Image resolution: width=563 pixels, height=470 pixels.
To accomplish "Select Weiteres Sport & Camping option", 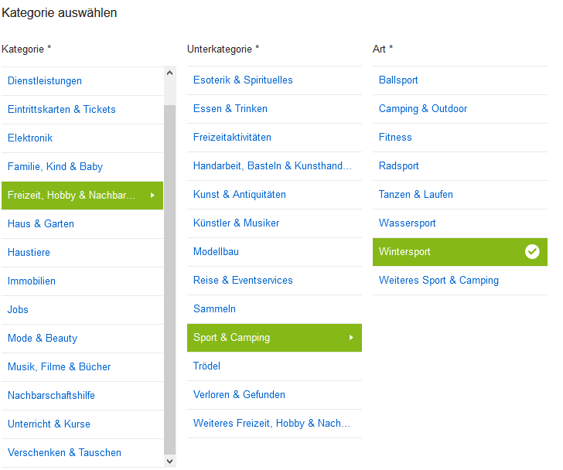I will pyautogui.click(x=438, y=281).
